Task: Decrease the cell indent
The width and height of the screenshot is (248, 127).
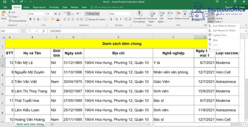Action: (x=78, y=19)
